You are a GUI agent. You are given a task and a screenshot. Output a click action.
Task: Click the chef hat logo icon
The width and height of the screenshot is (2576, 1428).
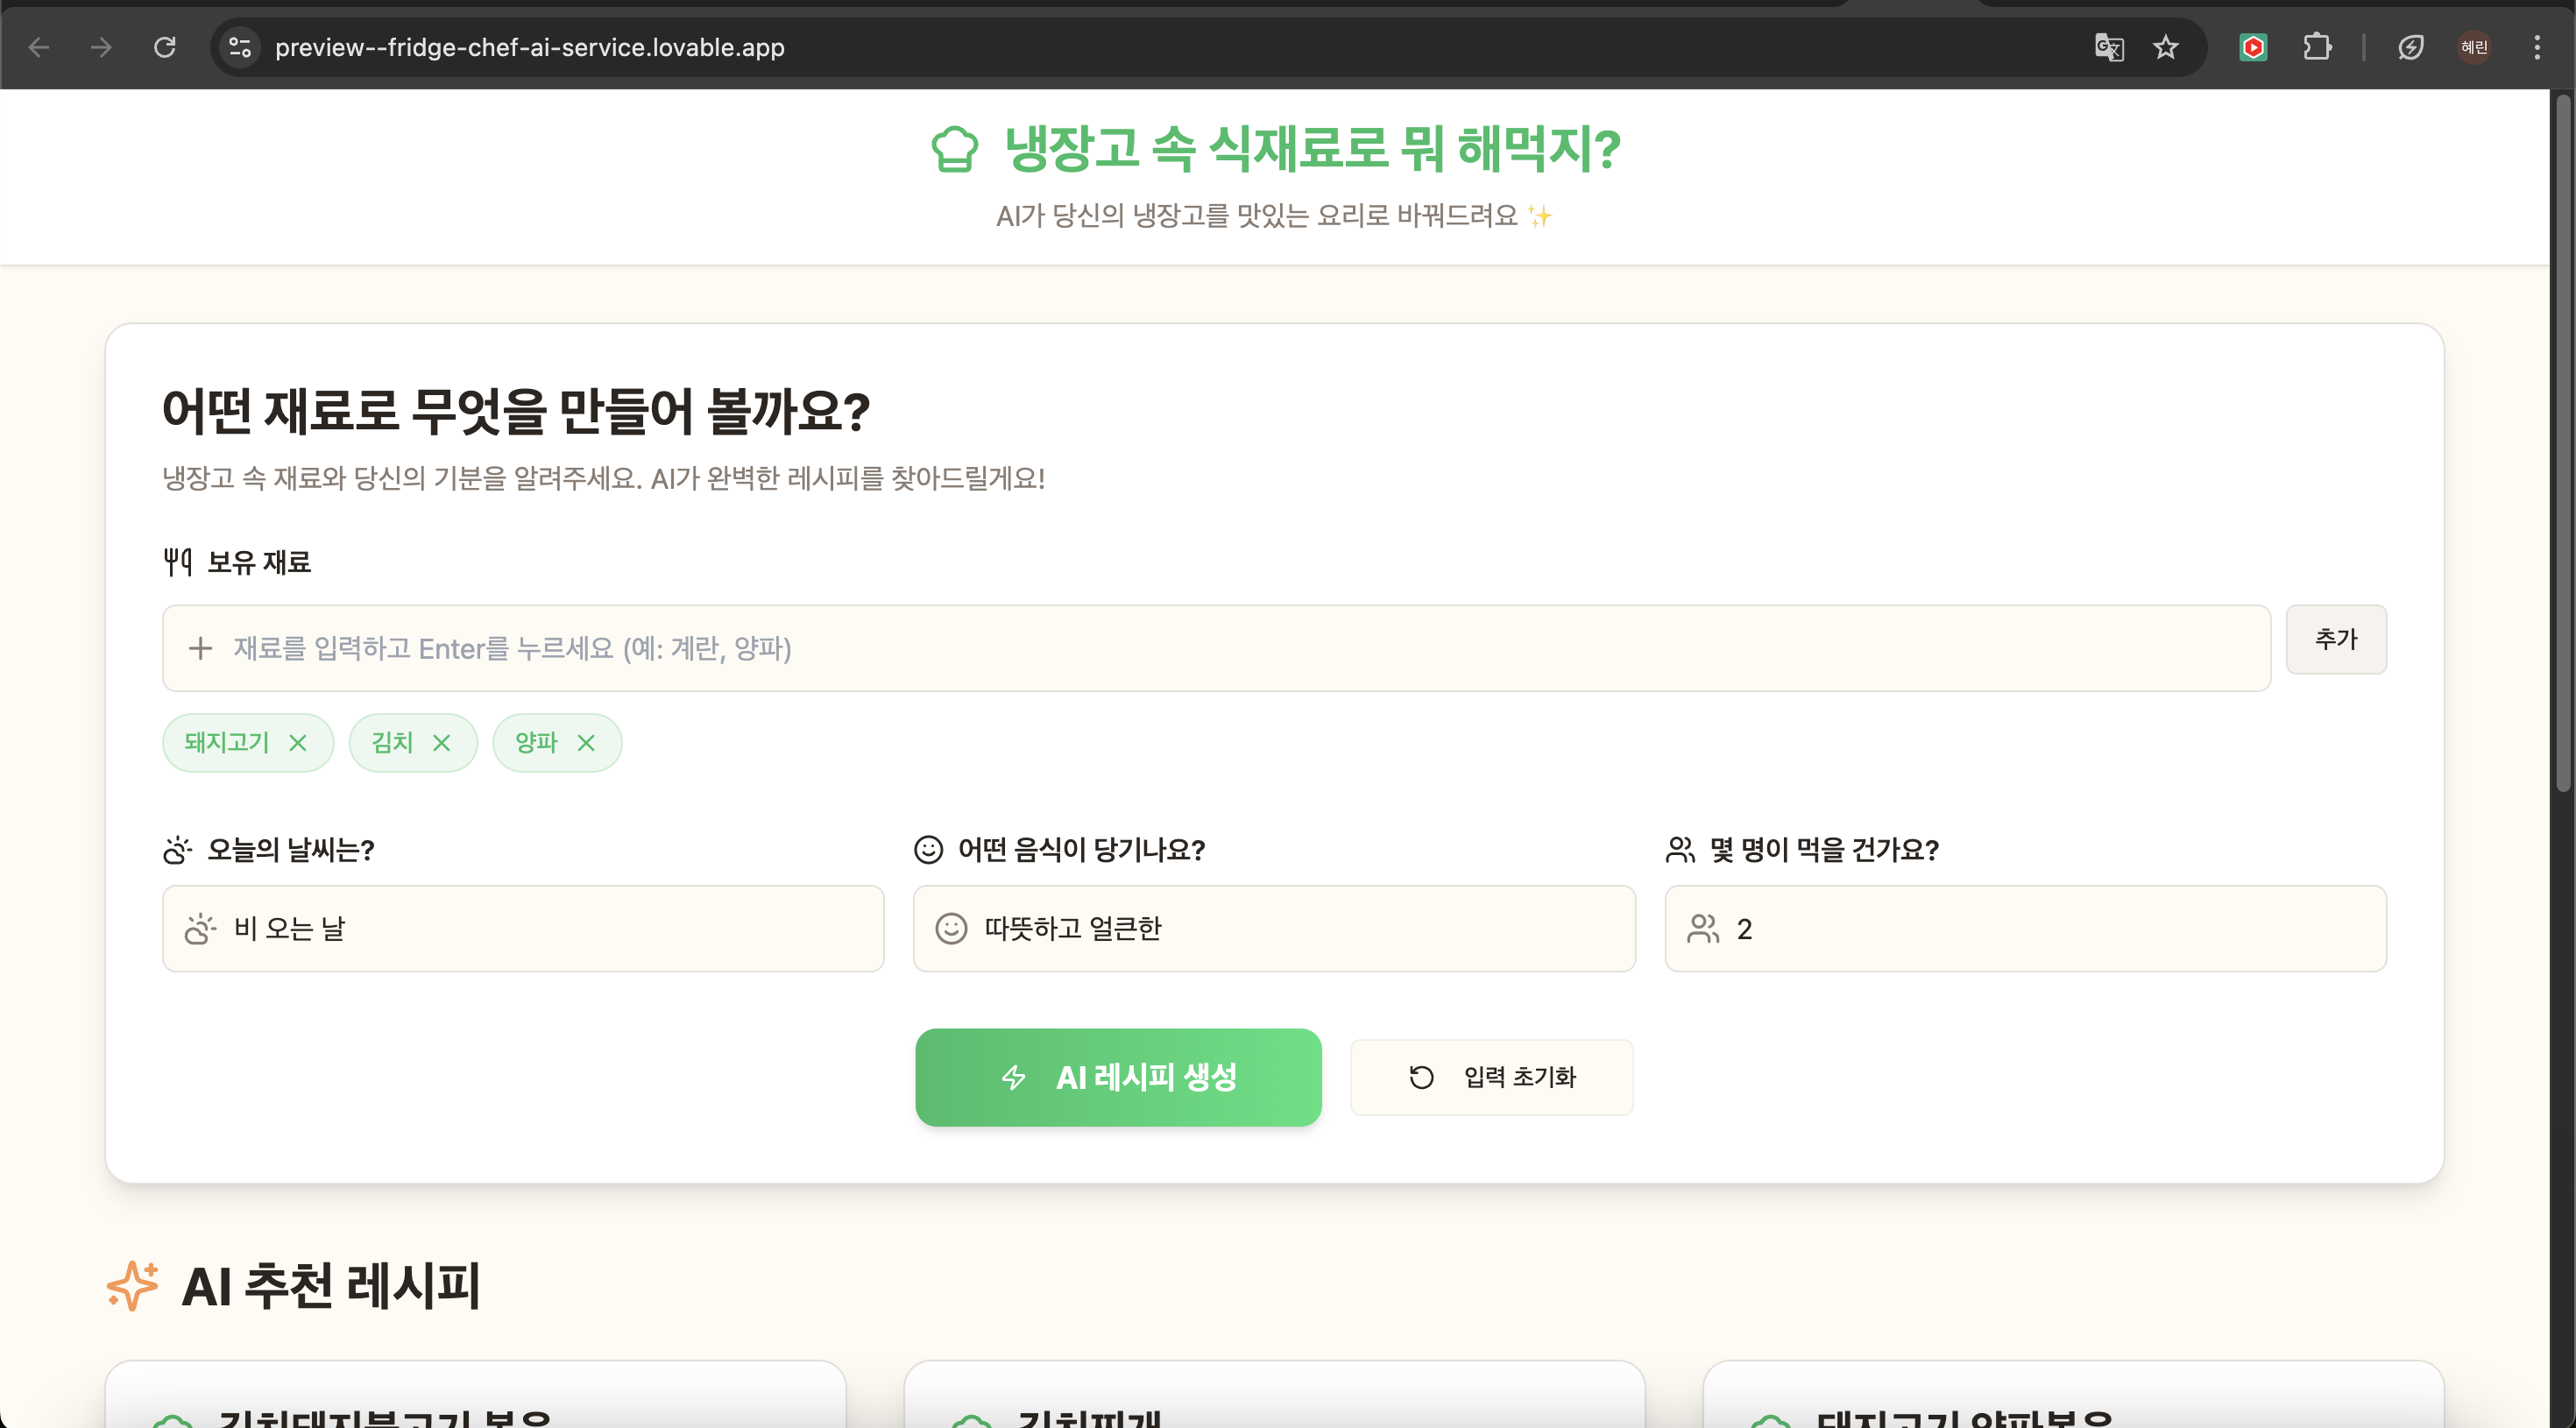954,149
